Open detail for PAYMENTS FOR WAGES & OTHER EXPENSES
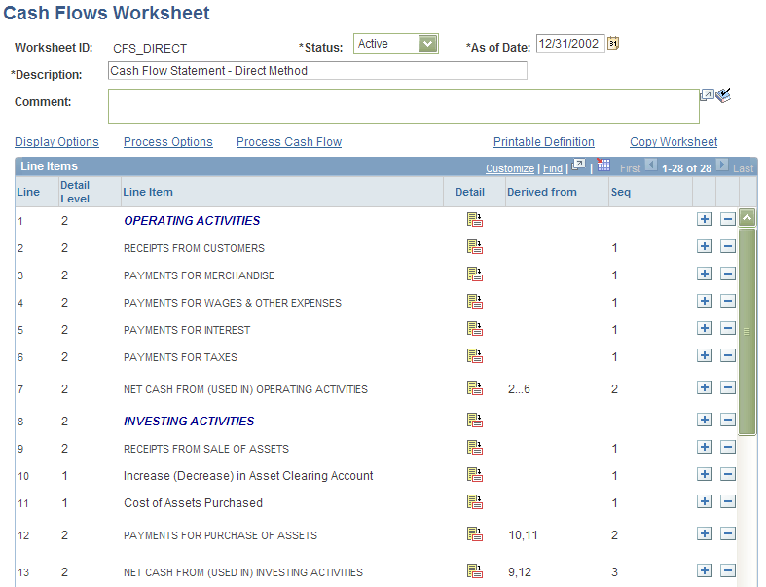766x587 pixels. 474,302
